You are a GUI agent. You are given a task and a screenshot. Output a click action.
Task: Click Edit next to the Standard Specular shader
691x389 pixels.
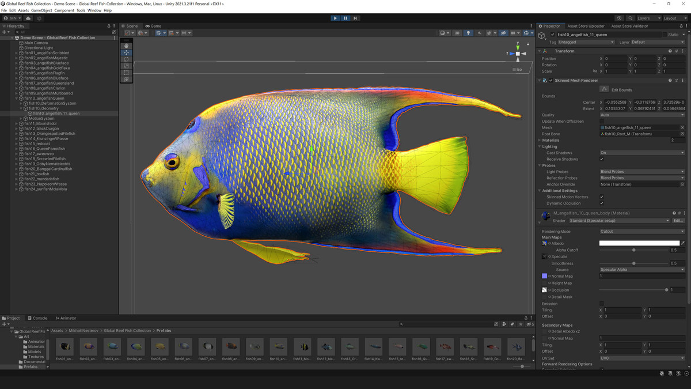tap(678, 220)
